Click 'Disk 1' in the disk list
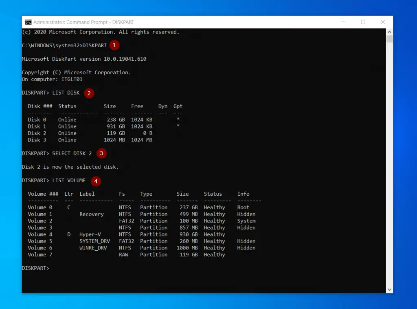 (37, 126)
